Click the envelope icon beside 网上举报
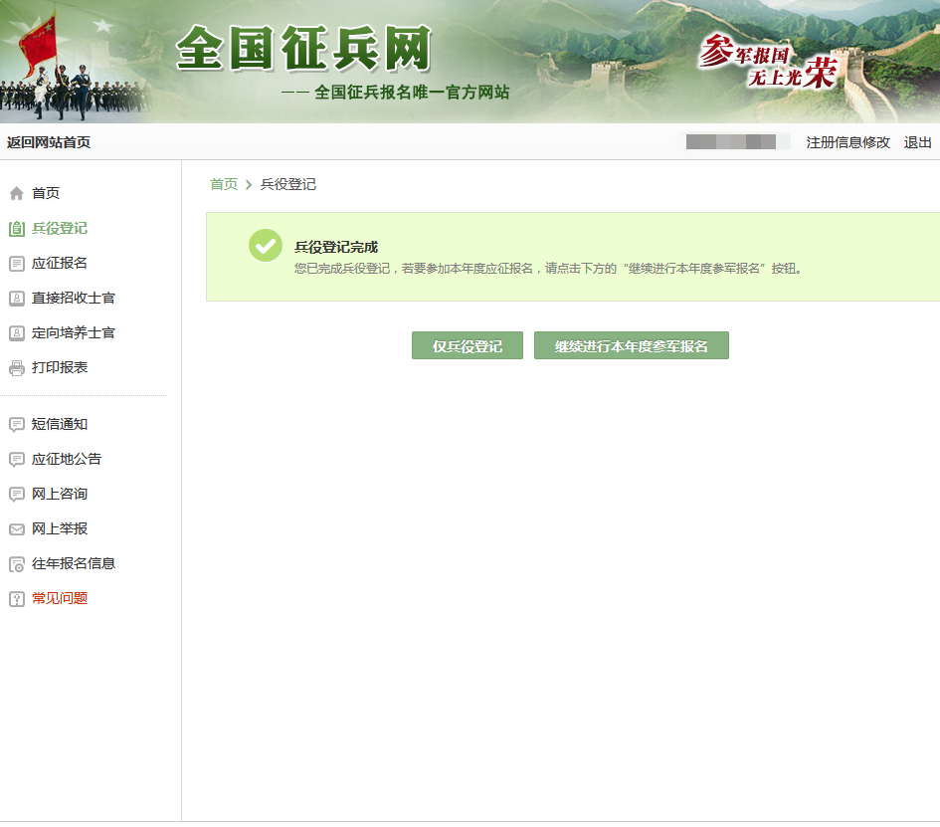 click(x=16, y=529)
